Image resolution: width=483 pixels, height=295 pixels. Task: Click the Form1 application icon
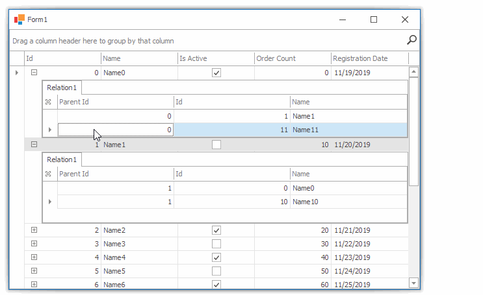[x=19, y=19]
